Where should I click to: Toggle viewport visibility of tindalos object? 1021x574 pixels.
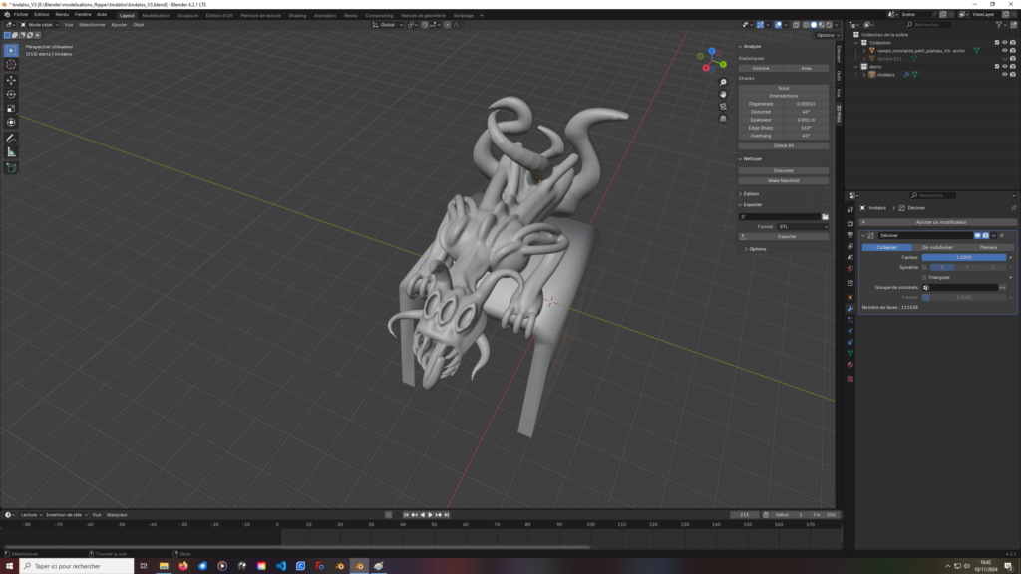pyautogui.click(x=1005, y=74)
